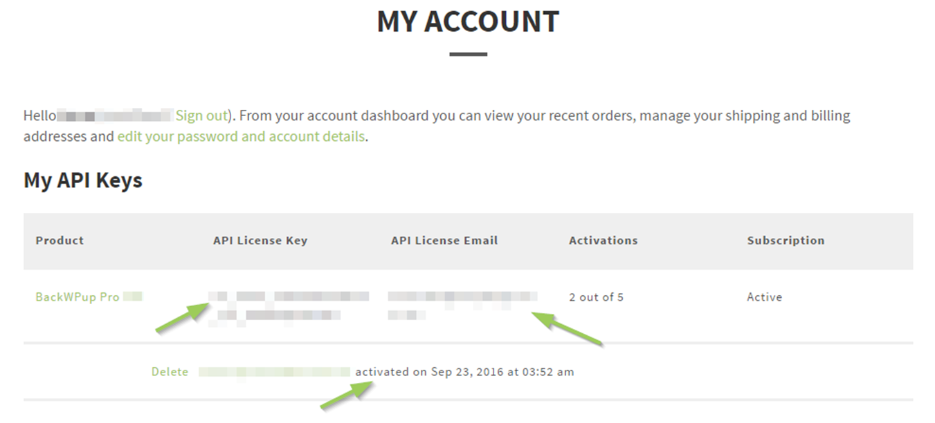The width and height of the screenshot is (935, 423).
Task: Delete the activated site entry
Action: click(x=170, y=372)
